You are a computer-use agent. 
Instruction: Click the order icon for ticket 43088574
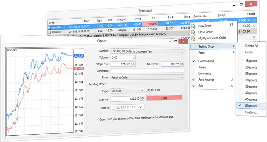[50, 26]
